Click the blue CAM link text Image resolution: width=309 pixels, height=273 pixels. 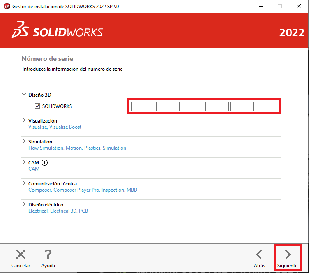point(34,169)
